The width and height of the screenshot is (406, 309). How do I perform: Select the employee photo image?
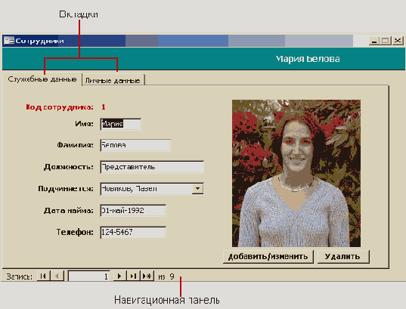[296, 173]
